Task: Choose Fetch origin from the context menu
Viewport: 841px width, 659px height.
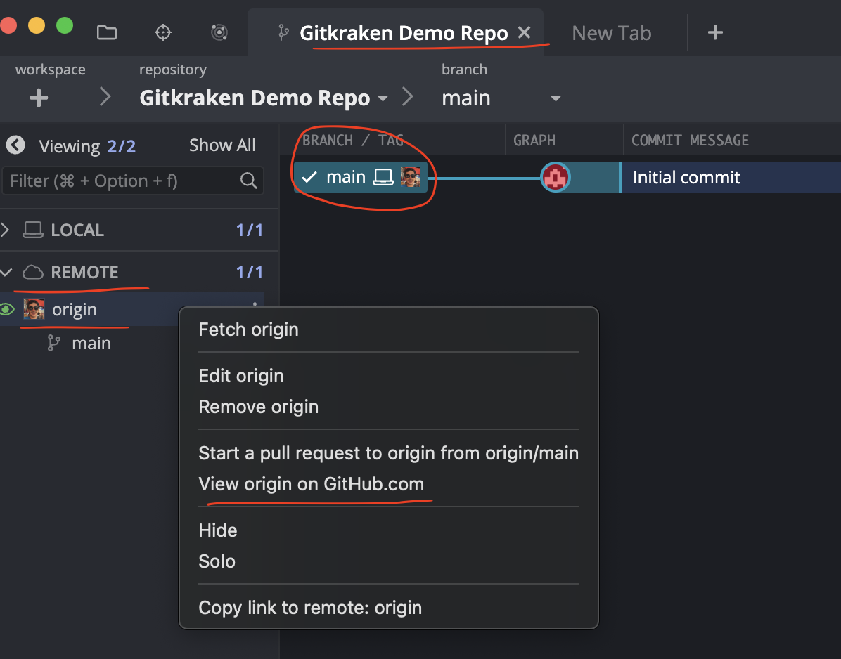Action: pos(248,329)
